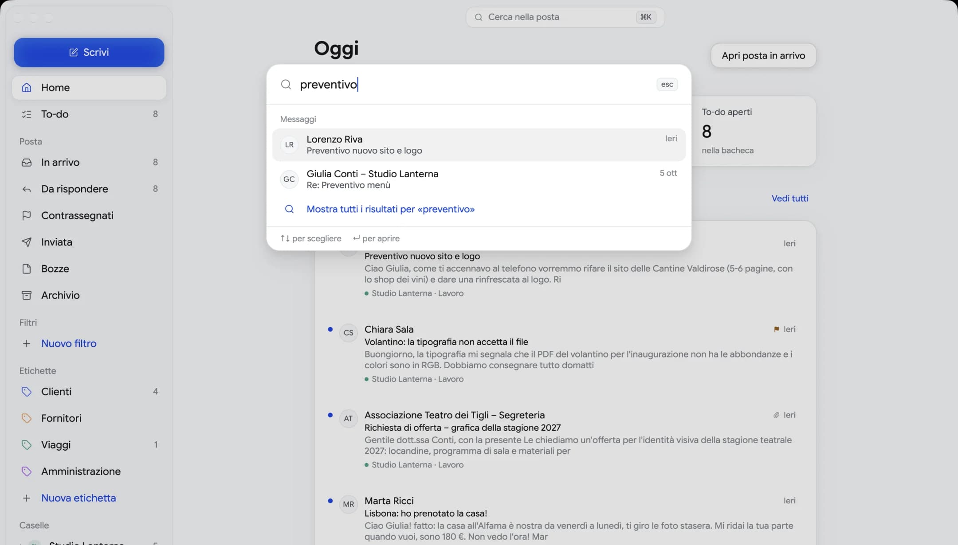Click the Bozze document icon
This screenshot has height=545, width=958.
click(x=27, y=269)
